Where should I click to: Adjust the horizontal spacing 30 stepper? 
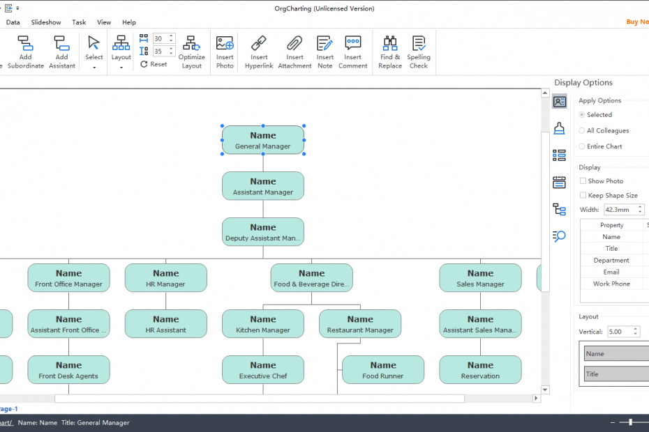171,38
